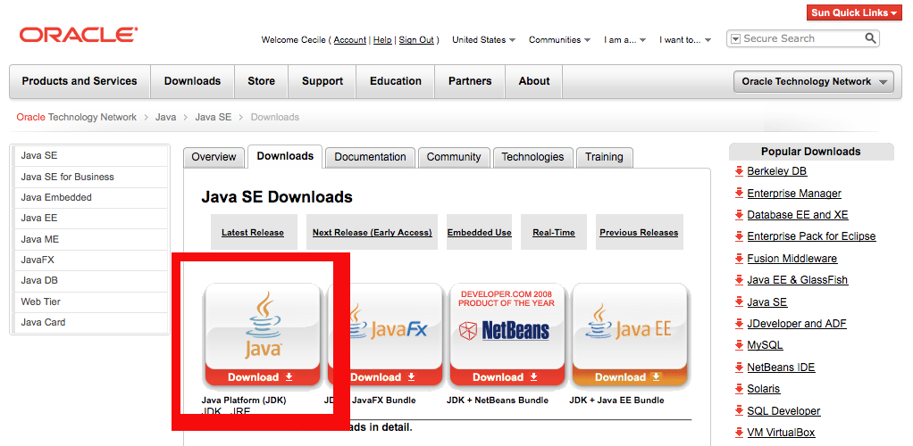Open the Partners menu item

point(470,81)
